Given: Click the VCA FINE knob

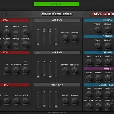Looking at the screenshot, I should [x=6, y=32].
